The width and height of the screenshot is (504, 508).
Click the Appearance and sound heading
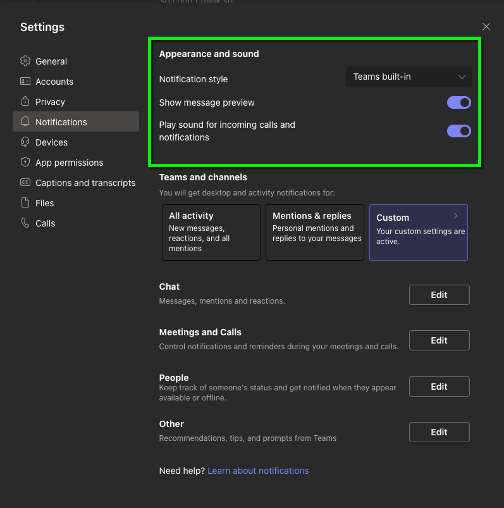(209, 54)
